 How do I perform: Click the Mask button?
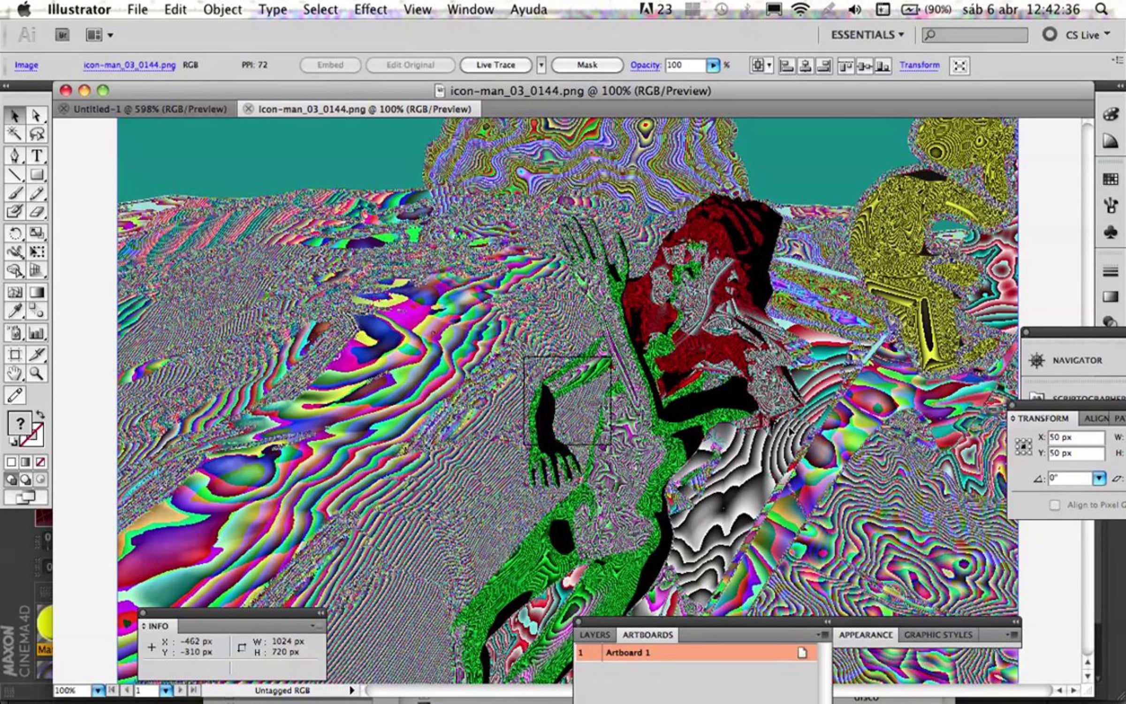tap(587, 65)
